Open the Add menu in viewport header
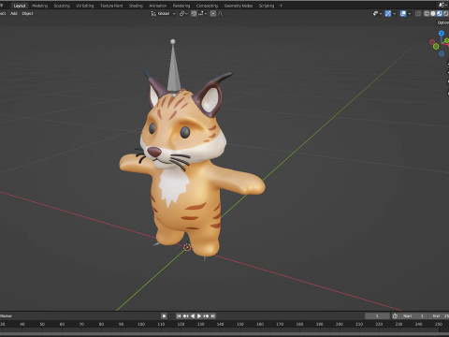The width and height of the screenshot is (449, 337). (14, 13)
